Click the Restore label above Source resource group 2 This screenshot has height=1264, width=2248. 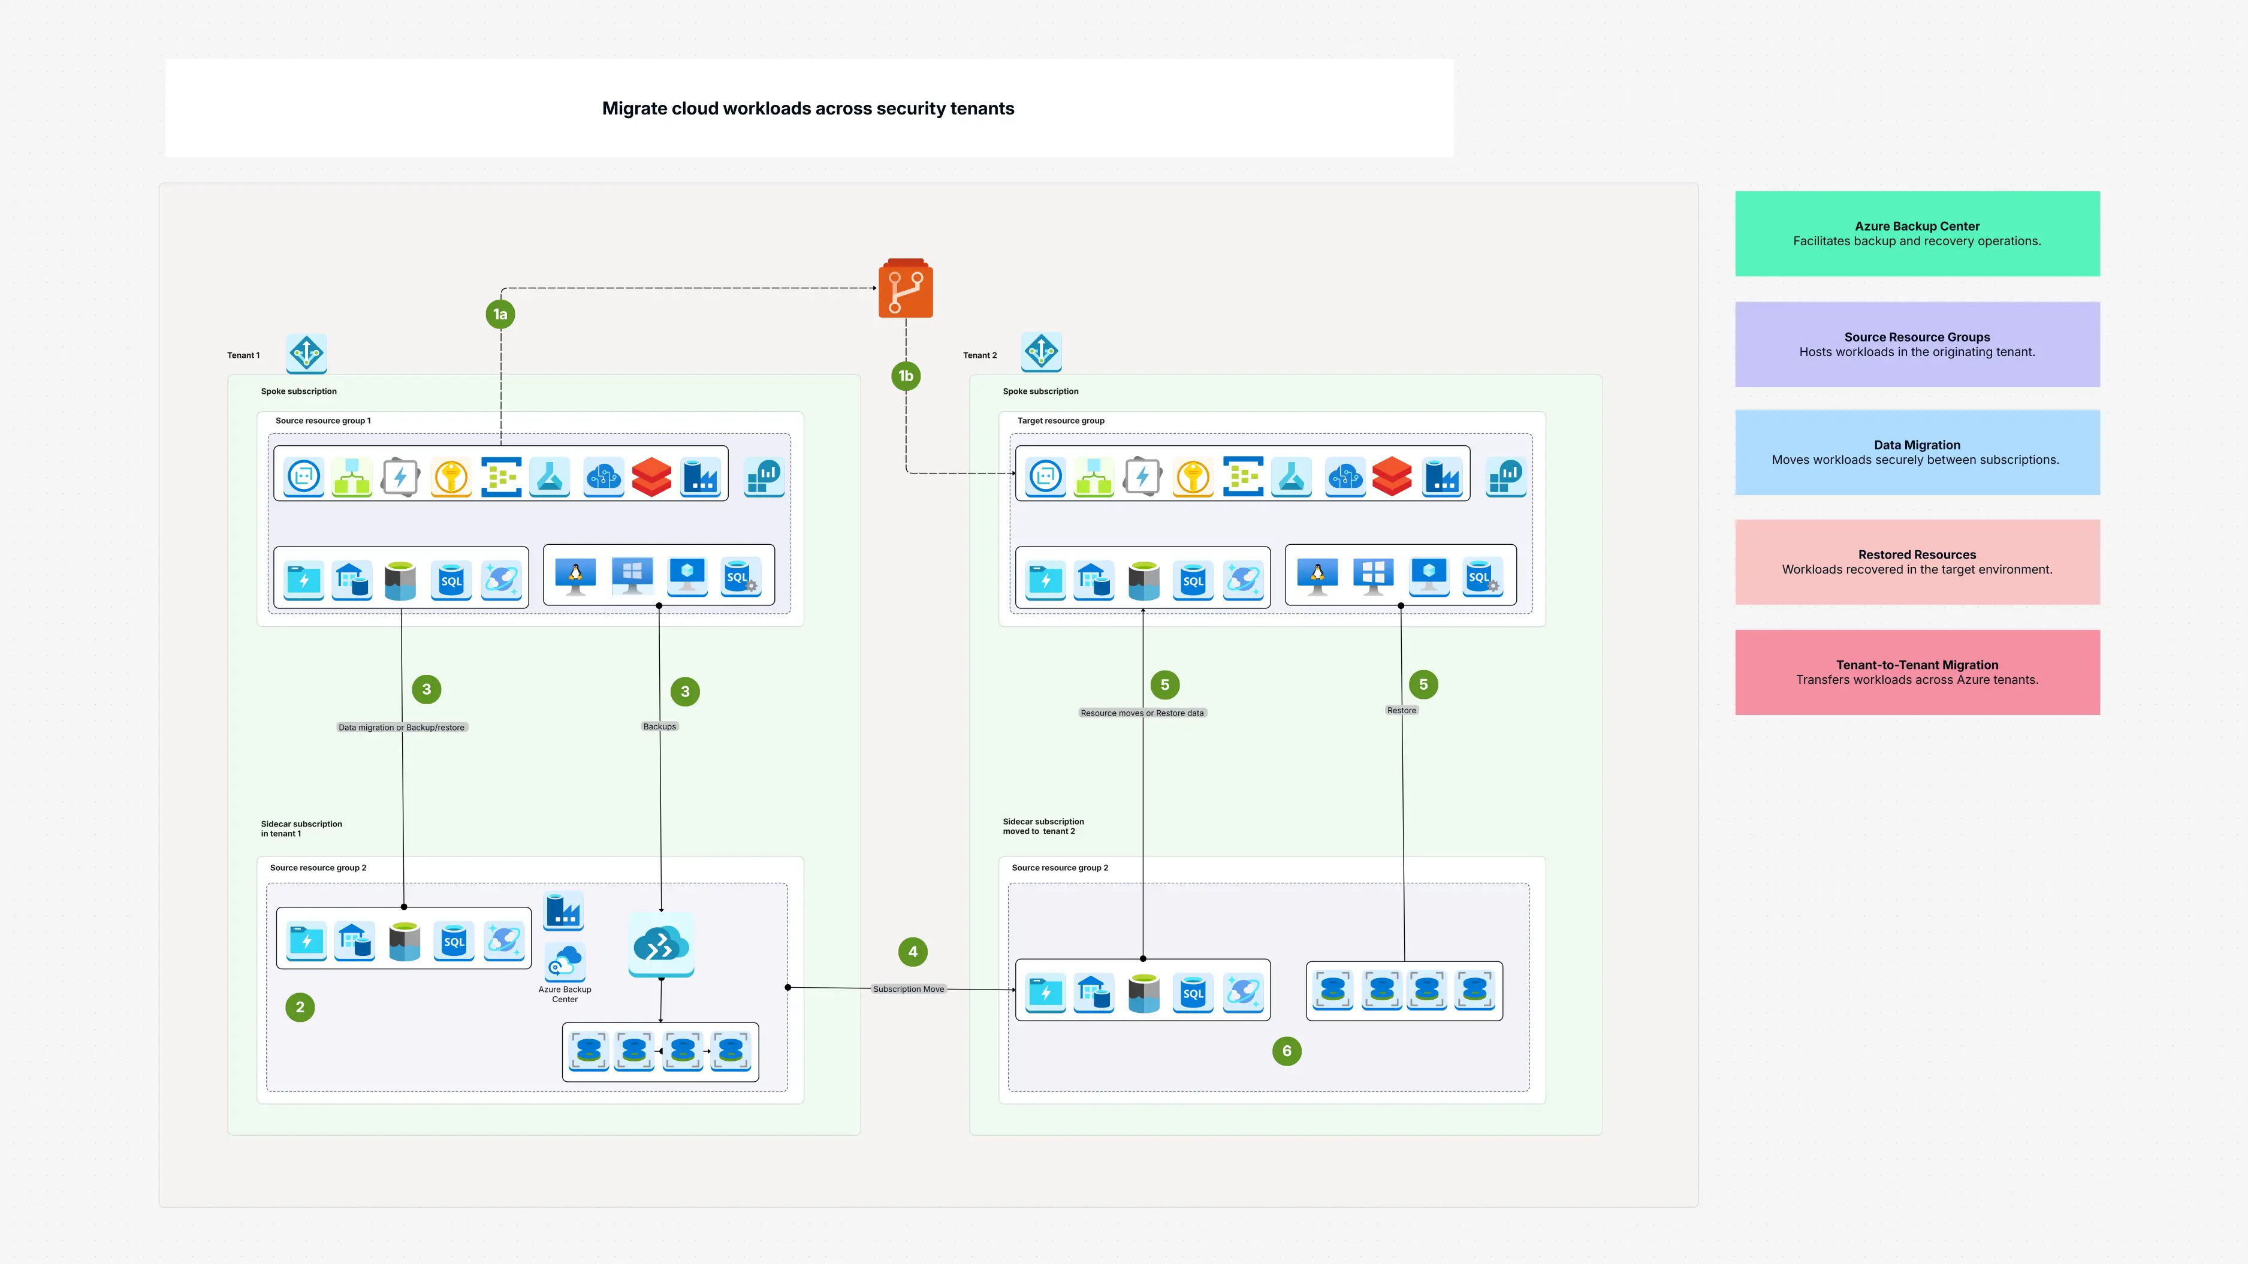click(x=1402, y=710)
